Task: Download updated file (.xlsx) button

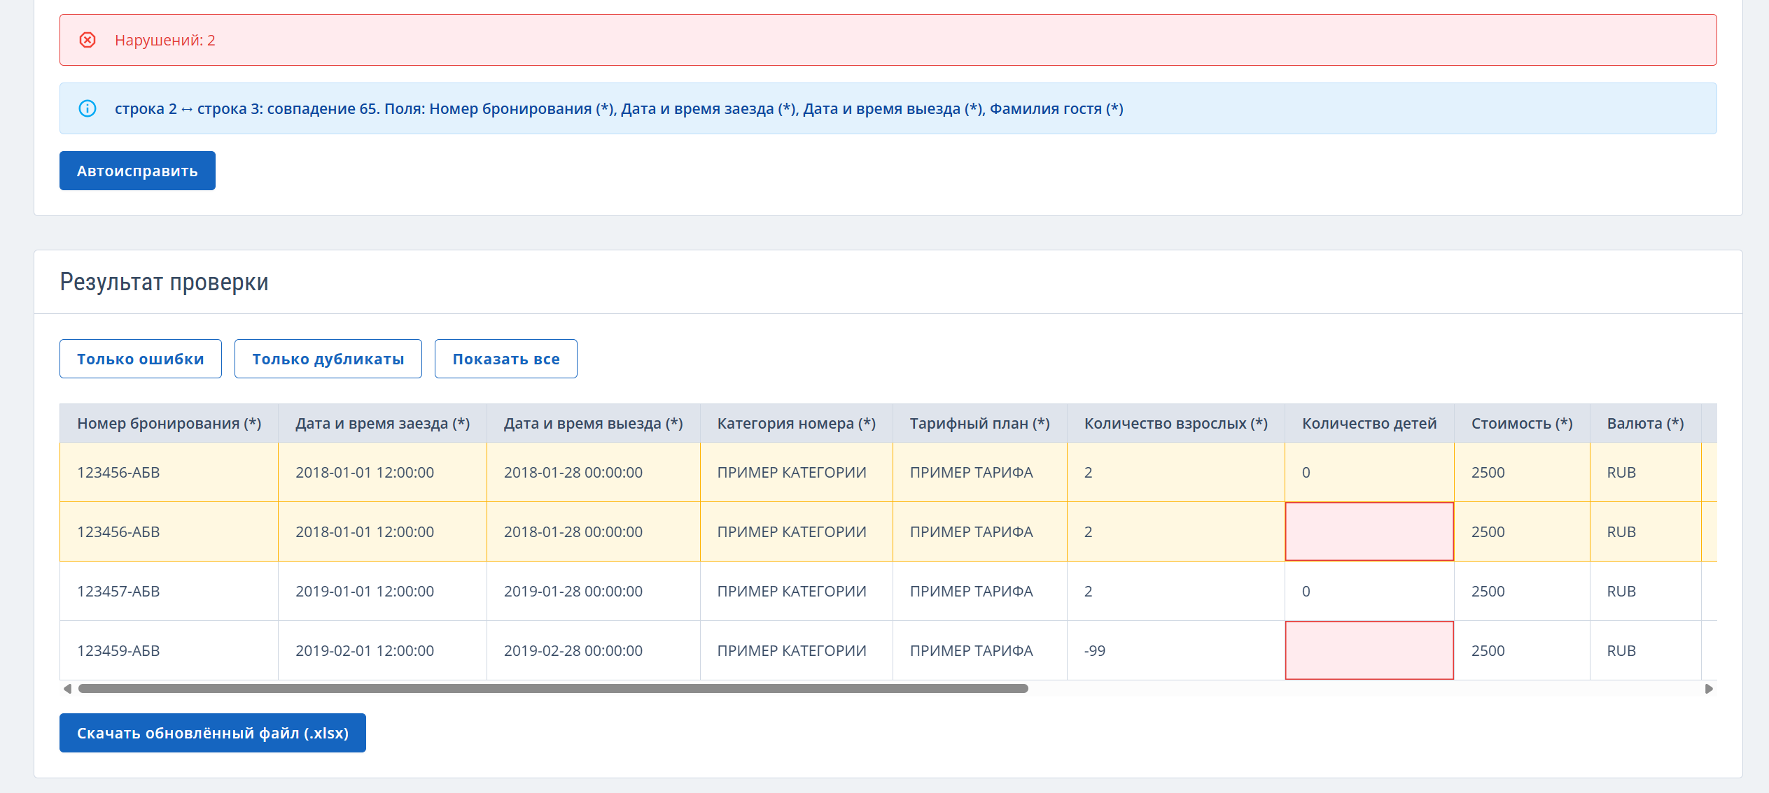Action: pyautogui.click(x=212, y=733)
